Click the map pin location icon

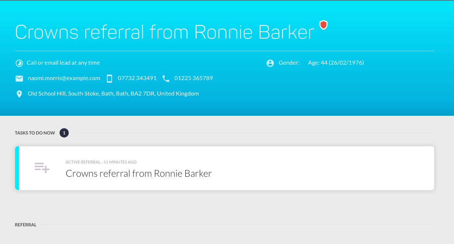click(x=19, y=94)
